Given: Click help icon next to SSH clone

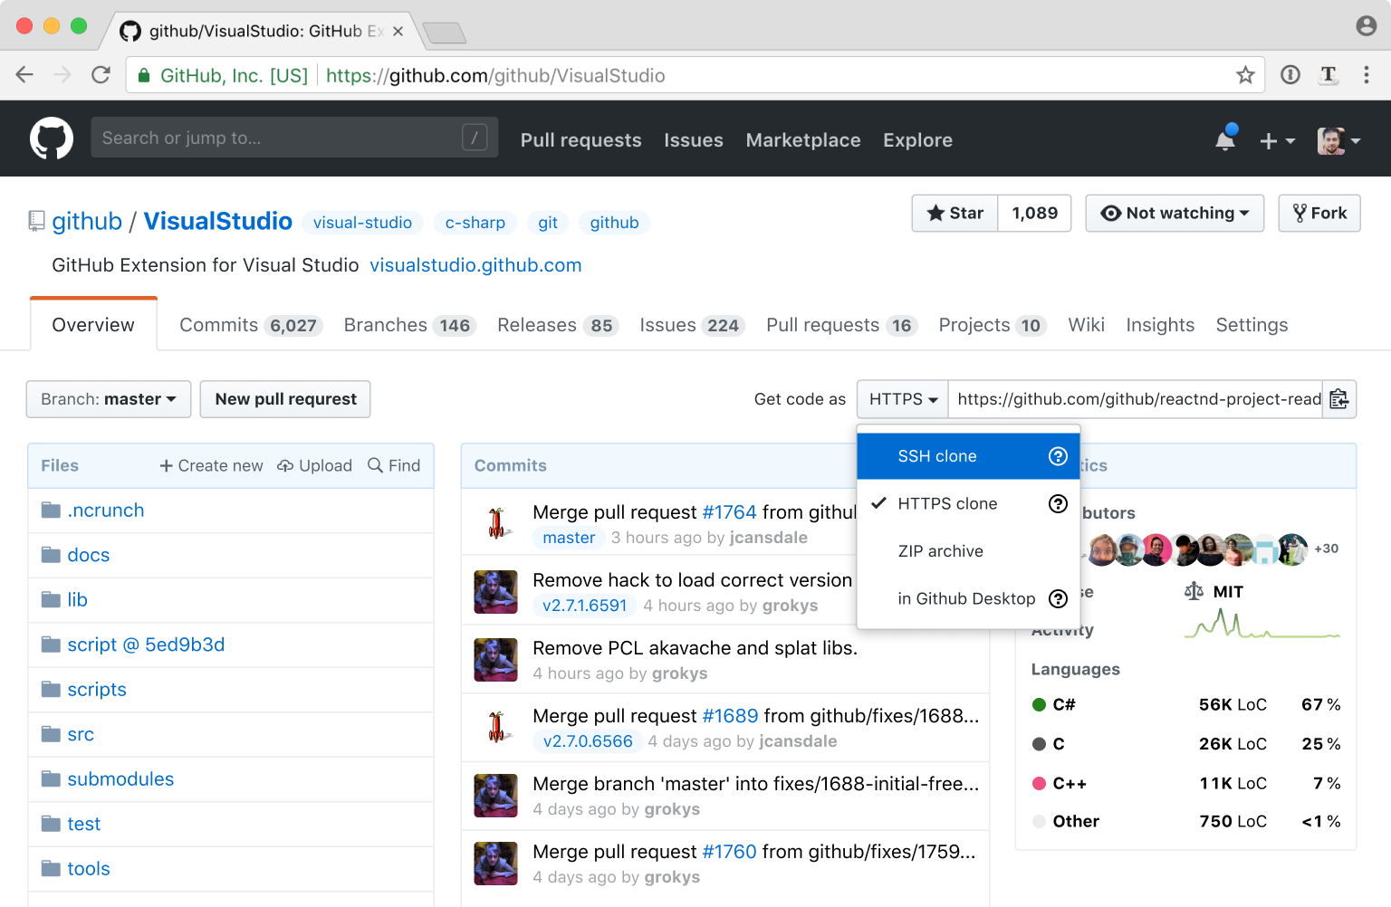Looking at the screenshot, I should click(1058, 456).
